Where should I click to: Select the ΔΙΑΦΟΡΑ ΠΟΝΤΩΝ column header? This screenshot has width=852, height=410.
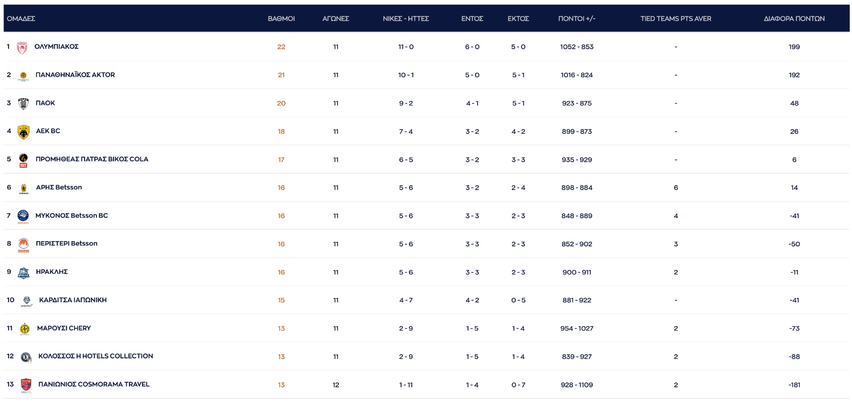793,19
